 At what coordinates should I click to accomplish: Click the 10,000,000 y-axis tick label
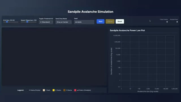click(x=117, y=35)
